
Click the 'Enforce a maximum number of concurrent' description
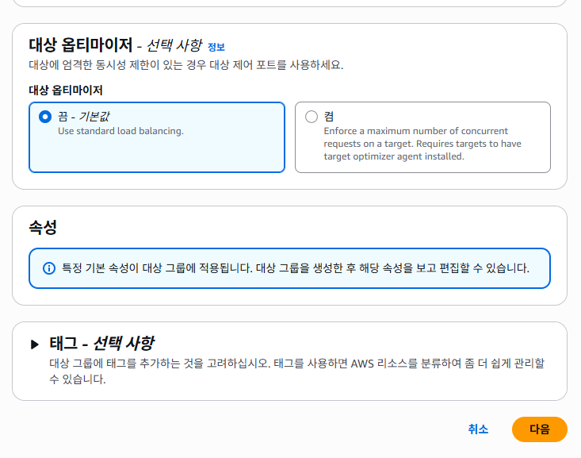(x=422, y=144)
